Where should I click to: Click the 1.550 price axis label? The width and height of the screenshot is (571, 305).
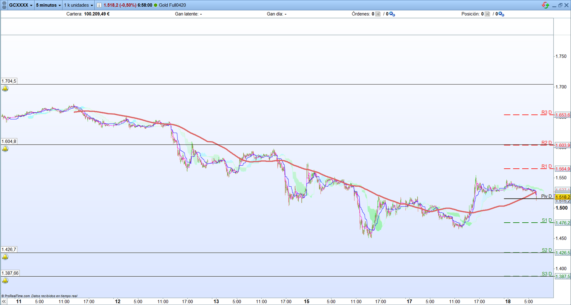pyautogui.click(x=561, y=178)
